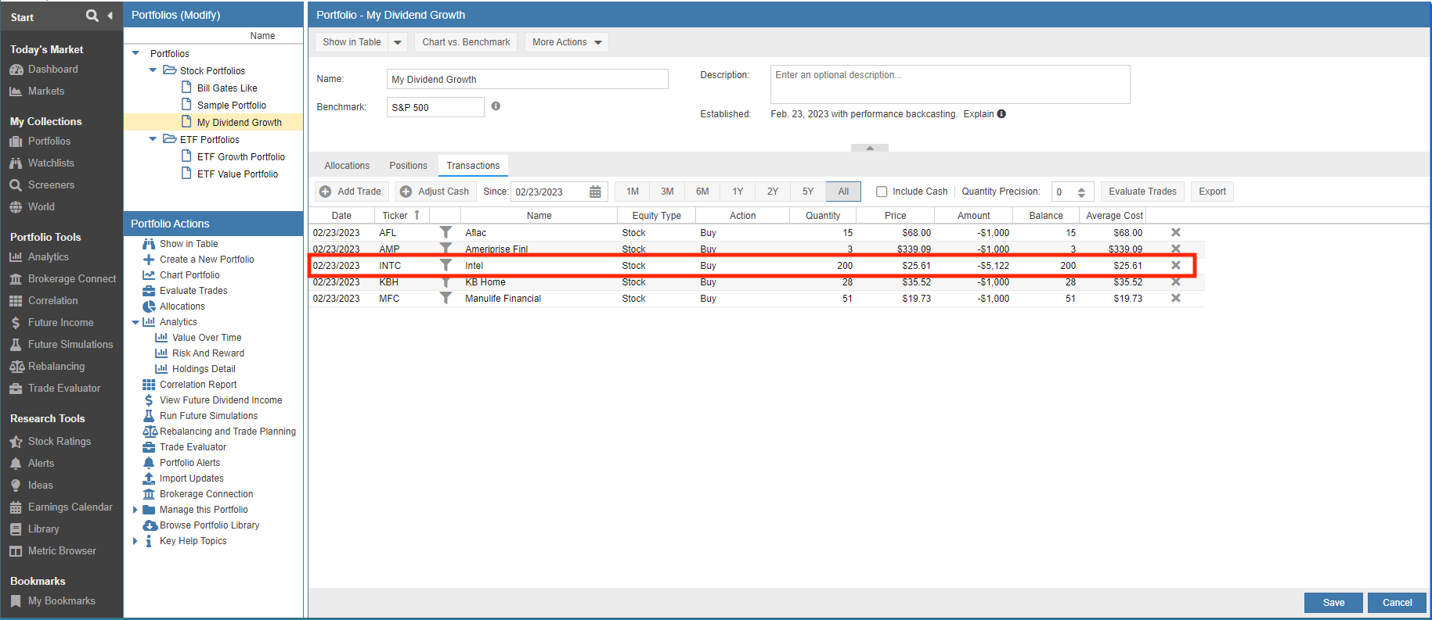Collapse the portfolio details header panel

[870, 148]
